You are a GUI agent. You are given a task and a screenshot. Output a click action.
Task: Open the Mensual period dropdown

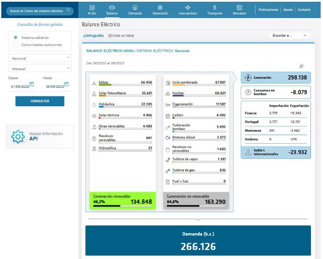point(40,68)
